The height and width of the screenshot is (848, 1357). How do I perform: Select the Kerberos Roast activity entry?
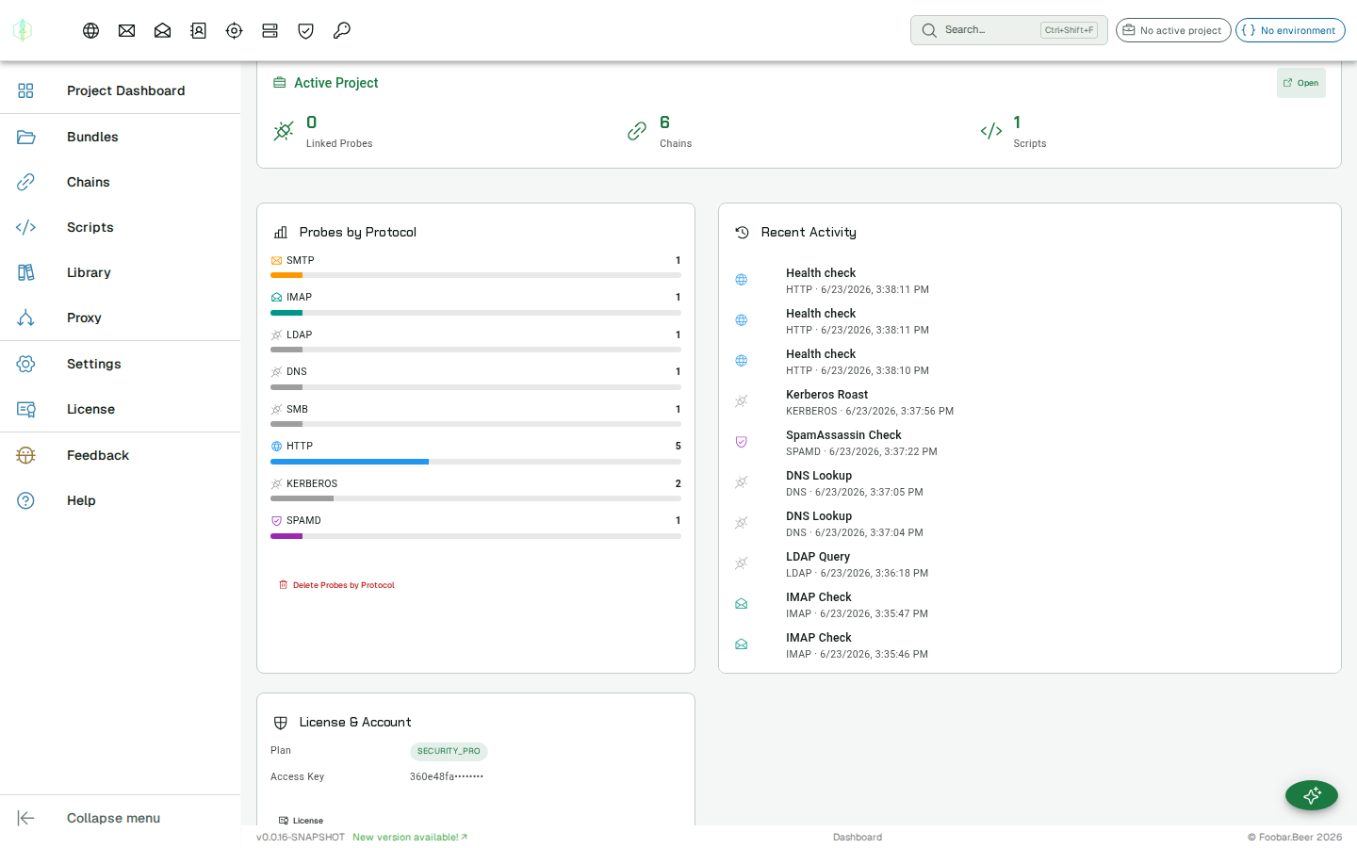[1030, 402]
